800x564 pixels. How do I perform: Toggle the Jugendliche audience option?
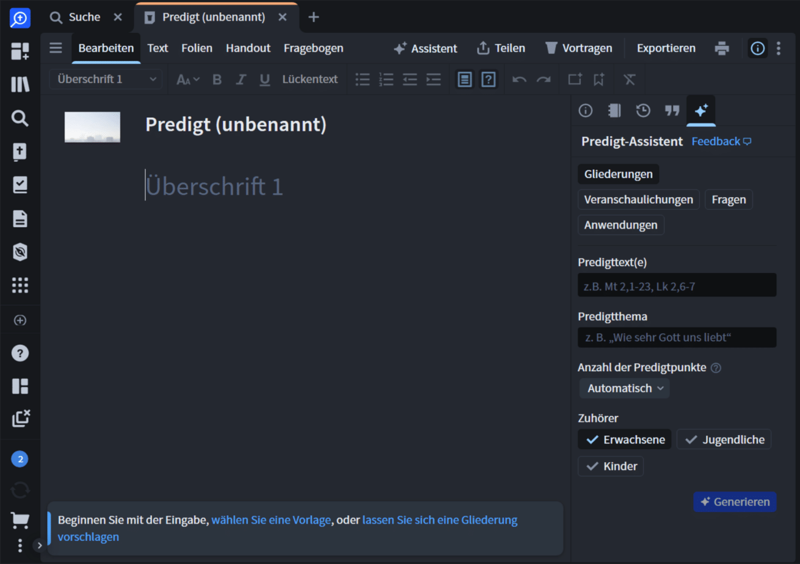click(724, 439)
